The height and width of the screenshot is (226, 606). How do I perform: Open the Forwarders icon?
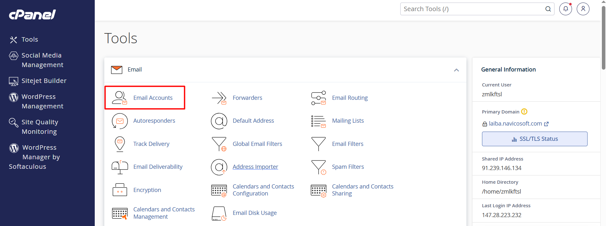219,98
